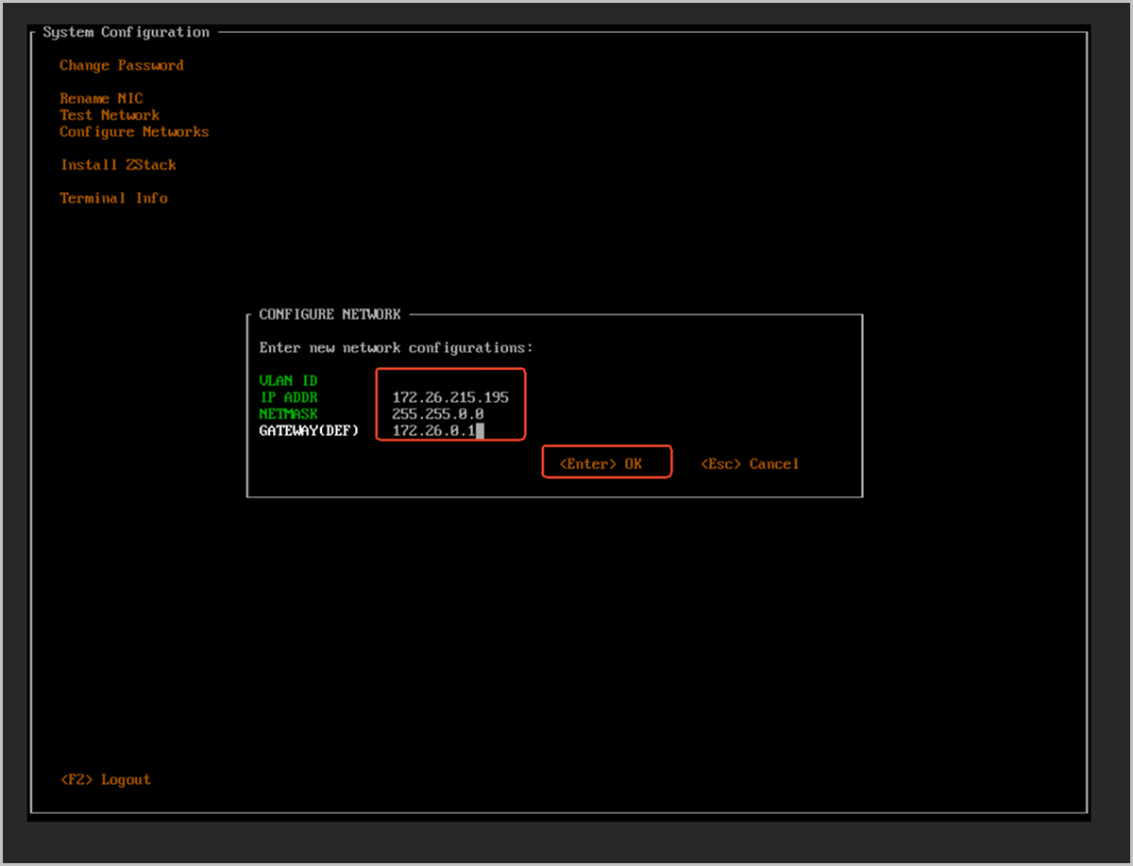Click the IP ADDR label
Screen dimensions: 1133x866
288,397
